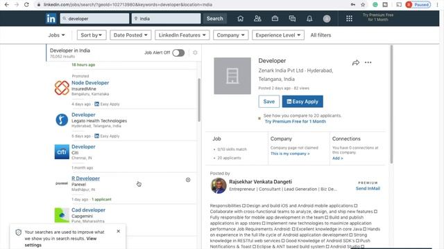Click Try Premium Free for 1 Month link
Viewport: 444px width, 249px height.
point(295,122)
